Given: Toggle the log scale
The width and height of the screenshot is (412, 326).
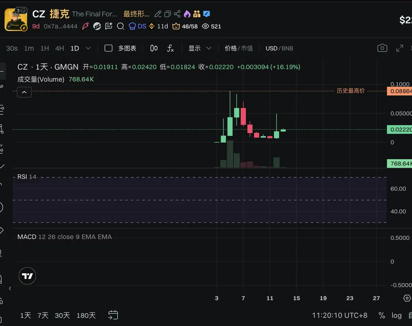Looking at the screenshot, I should [397, 315].
